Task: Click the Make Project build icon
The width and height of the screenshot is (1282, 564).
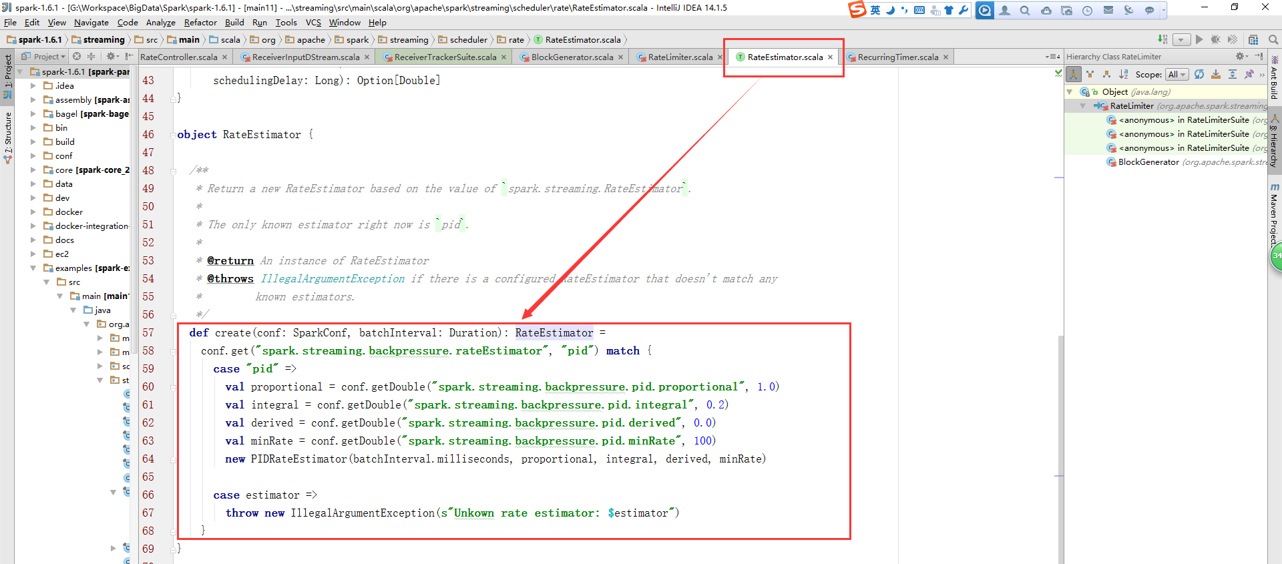Action: tap(1163, 39)
